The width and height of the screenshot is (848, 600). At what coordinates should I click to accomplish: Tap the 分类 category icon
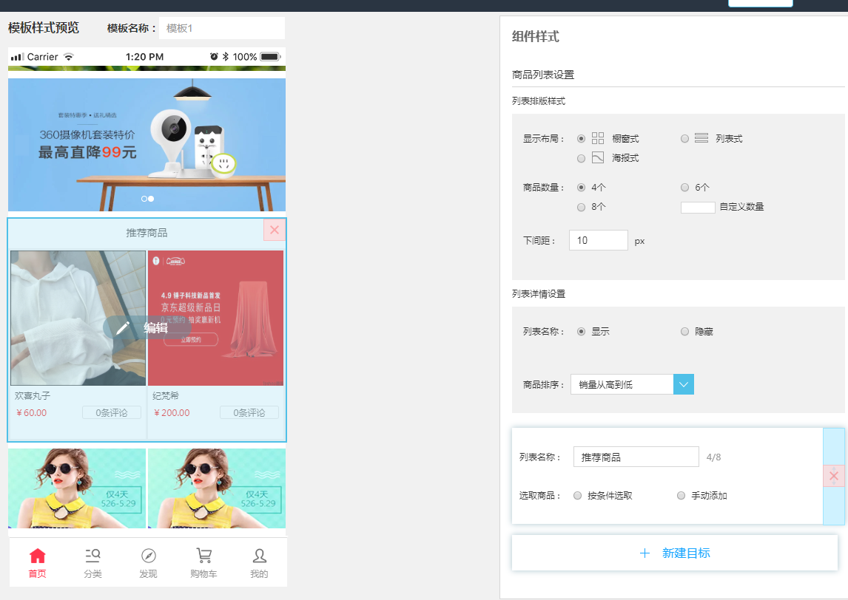click(x=92, y=556)
